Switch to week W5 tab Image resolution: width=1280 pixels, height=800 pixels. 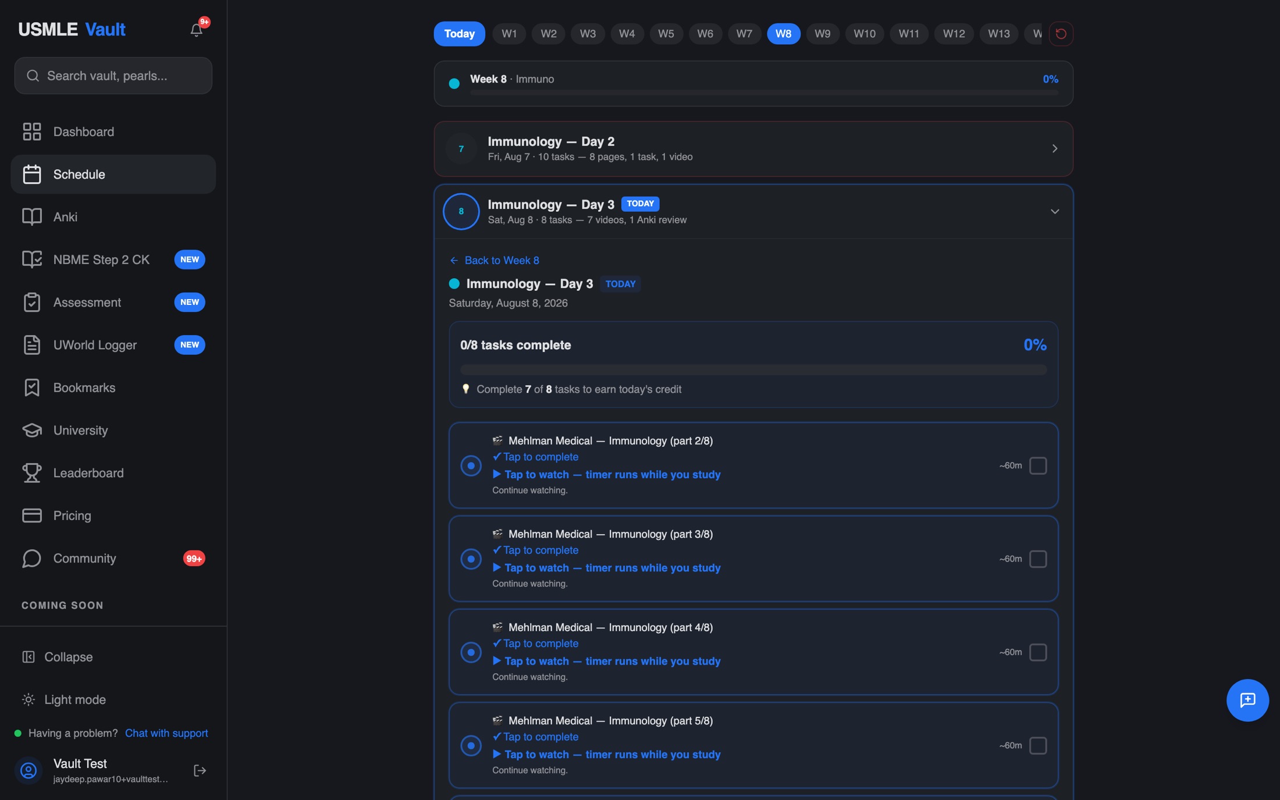tap(666, 34)
